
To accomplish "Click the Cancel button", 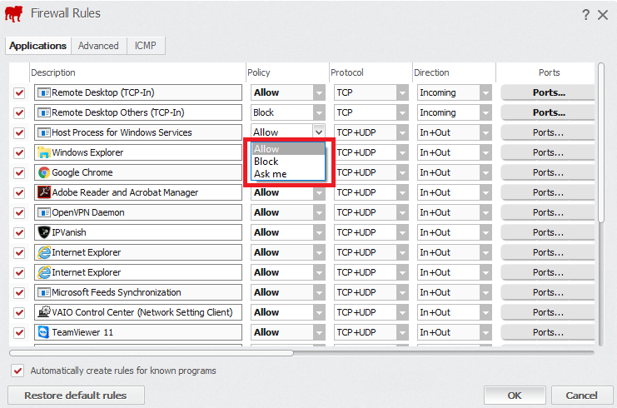I will (x=582, y=396).
